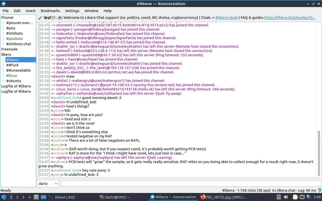
Task: Open the dartz nickname dropdown
Action: (48, 184)
